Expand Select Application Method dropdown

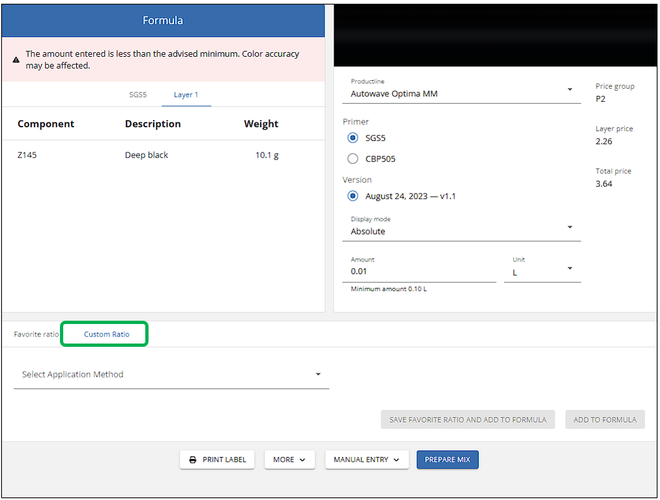tap(171, 374)
